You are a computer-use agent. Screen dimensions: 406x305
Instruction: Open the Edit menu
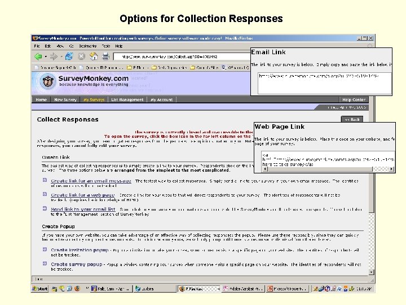(47, 46)
